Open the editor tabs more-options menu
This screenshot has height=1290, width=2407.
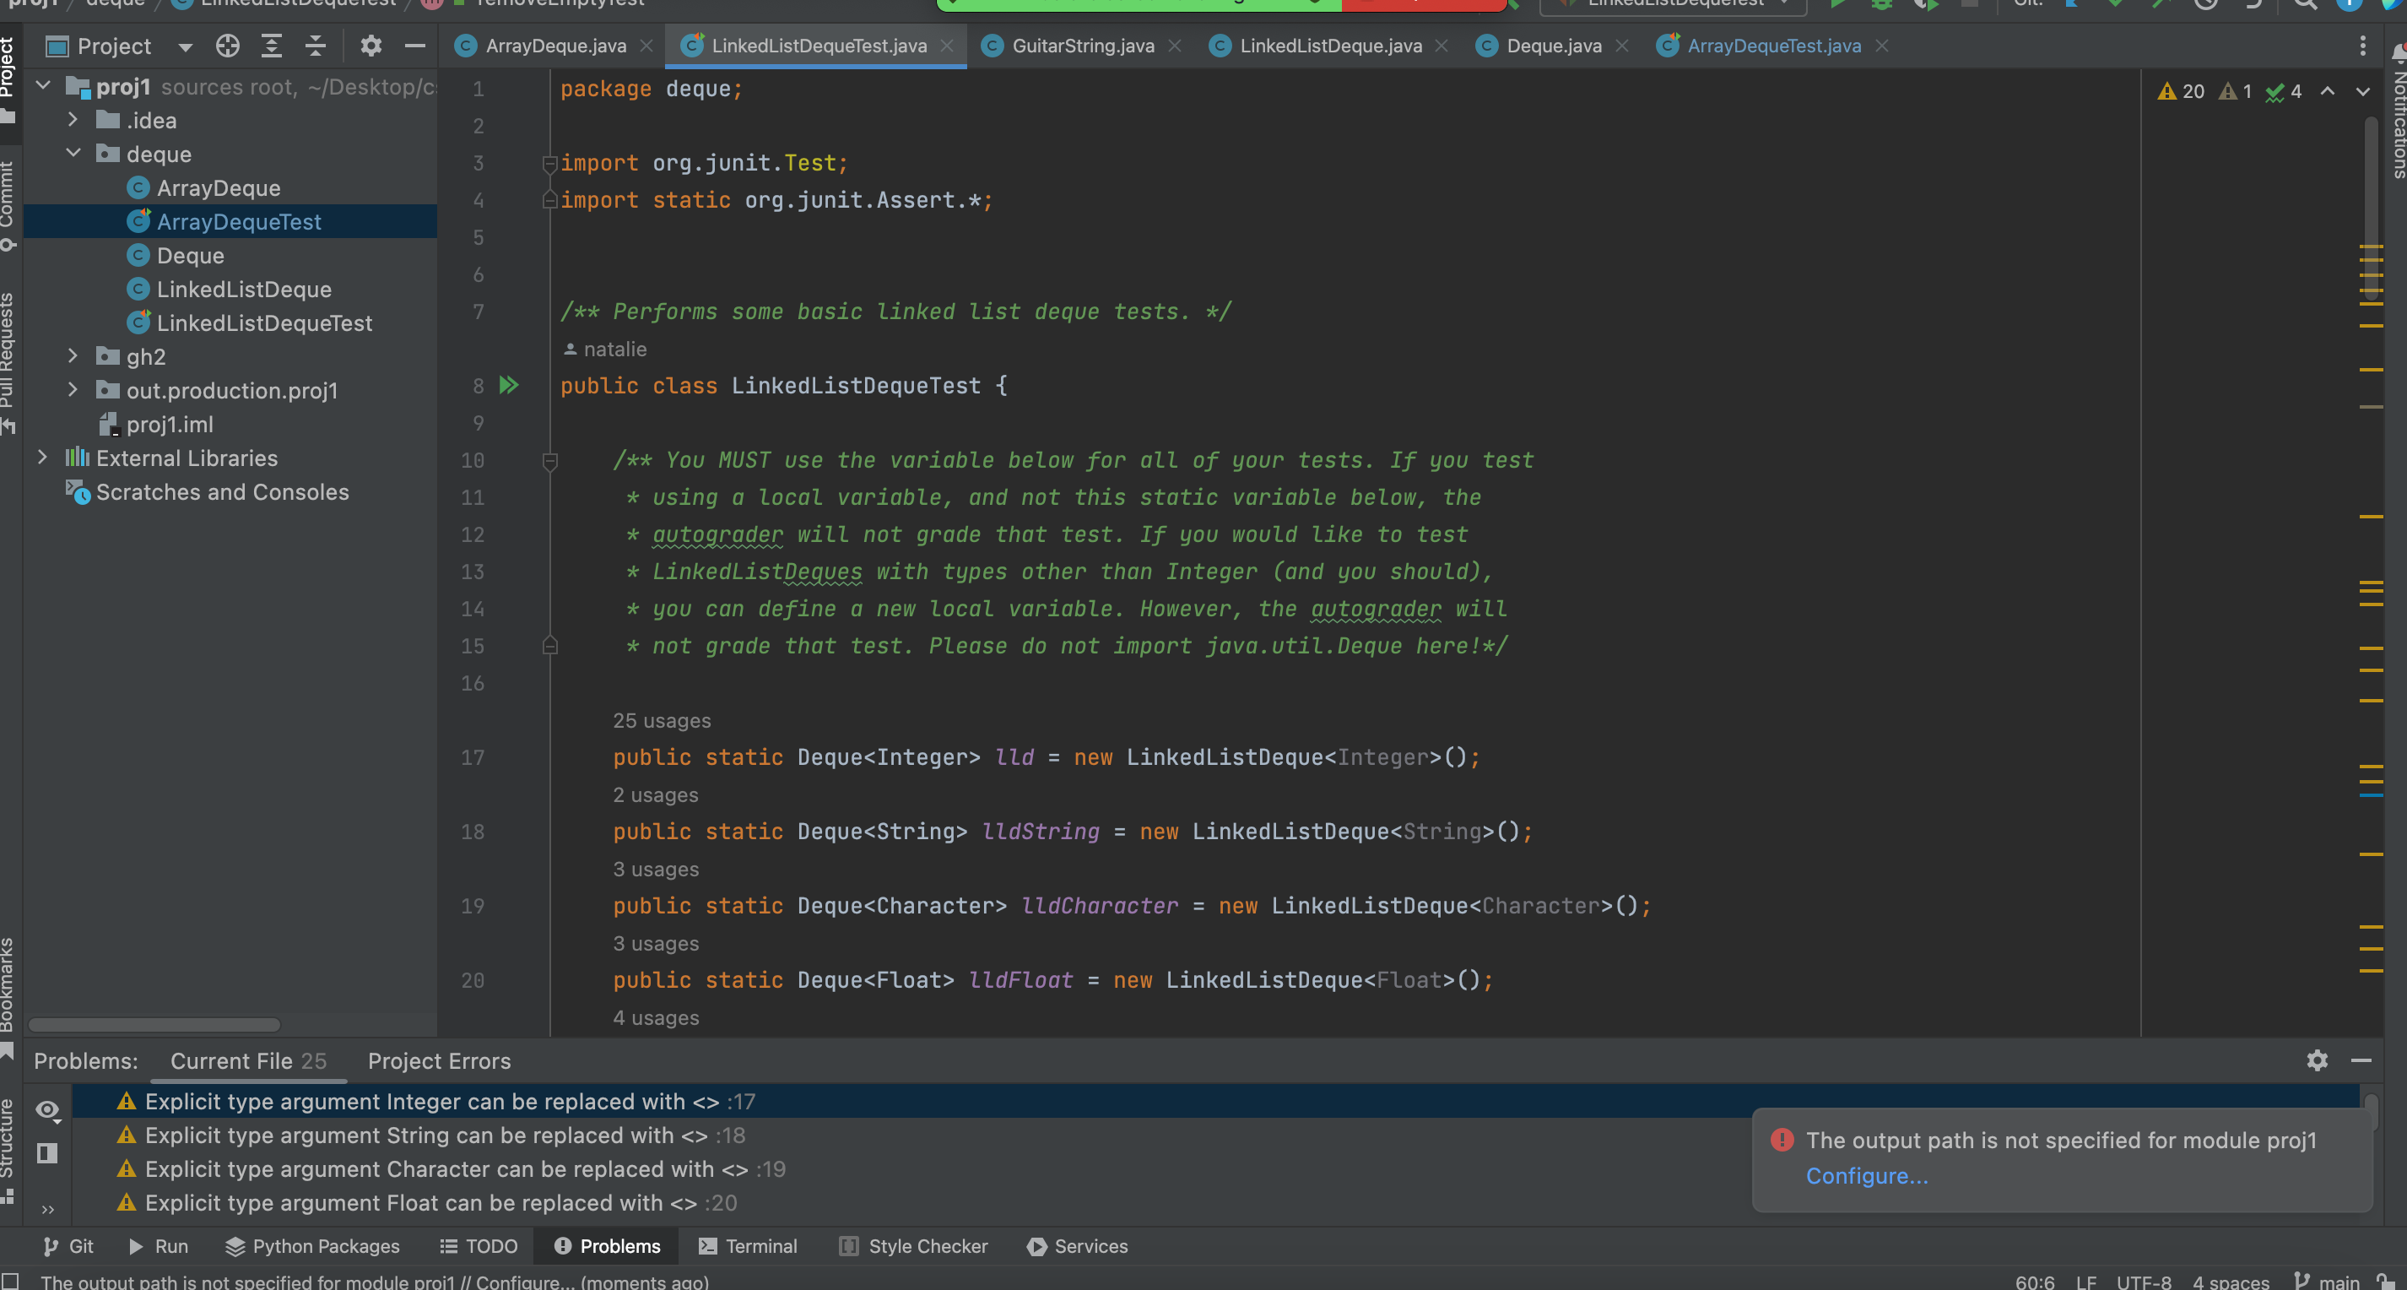coord(2362,46)
